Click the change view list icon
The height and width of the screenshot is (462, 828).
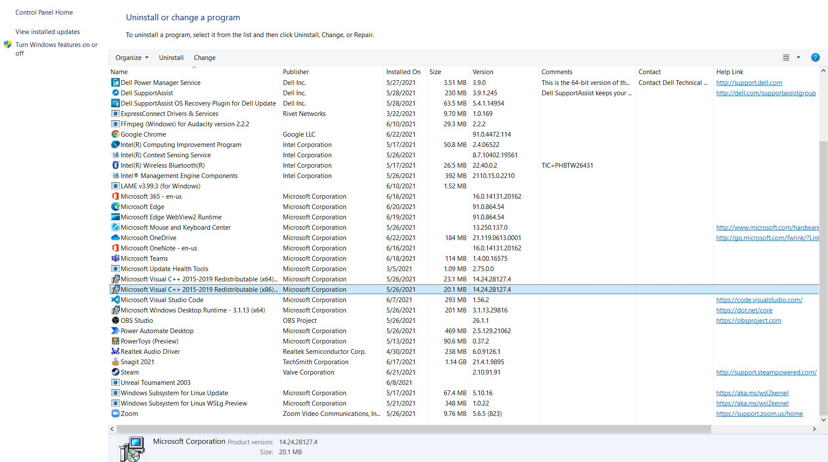click(x=786, y=57)
